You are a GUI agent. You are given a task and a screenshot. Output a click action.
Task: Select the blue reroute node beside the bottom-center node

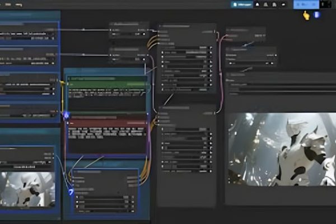(x=71, y=192)
